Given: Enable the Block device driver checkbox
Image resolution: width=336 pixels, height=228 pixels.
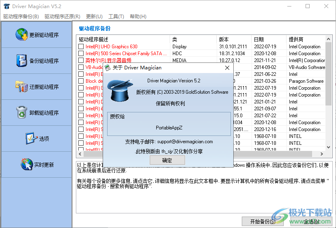Looking at the screenshot, I should pyautogui.click(x=81, y=81).
